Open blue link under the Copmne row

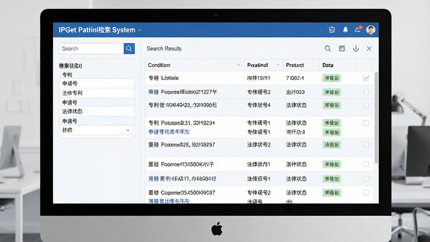click(169, 201)
